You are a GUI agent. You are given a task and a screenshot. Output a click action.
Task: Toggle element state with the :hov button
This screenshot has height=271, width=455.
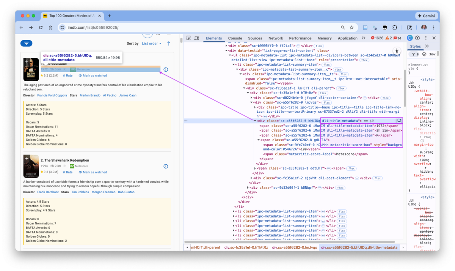pos(432,54)
